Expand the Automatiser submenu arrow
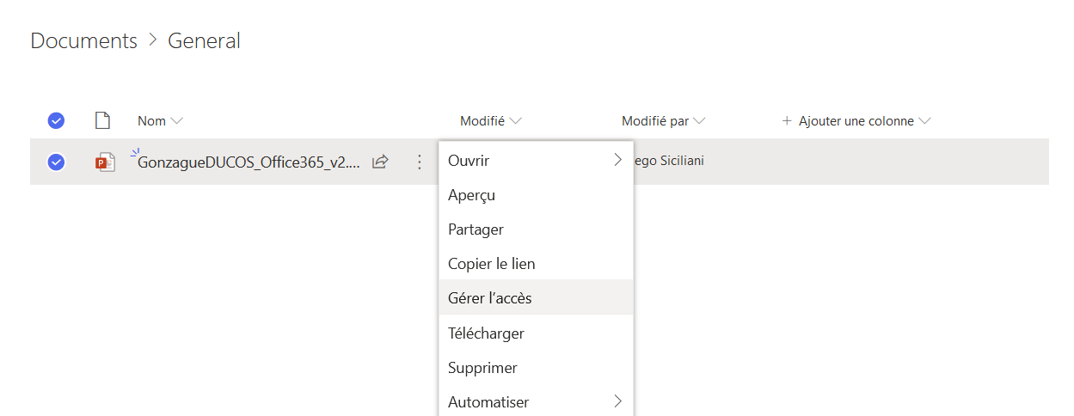The width and height of the screenshot is (1074, 416). coord(617,401)
